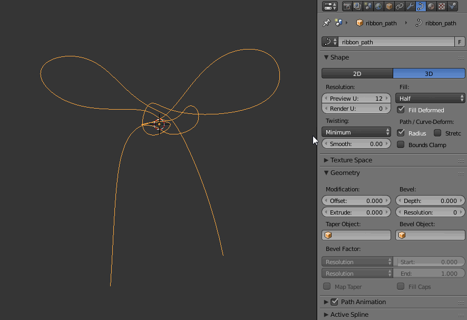467x320 pixels.
Task: Click the ribbon_path object breadcrumb cube
Action: 359,23
